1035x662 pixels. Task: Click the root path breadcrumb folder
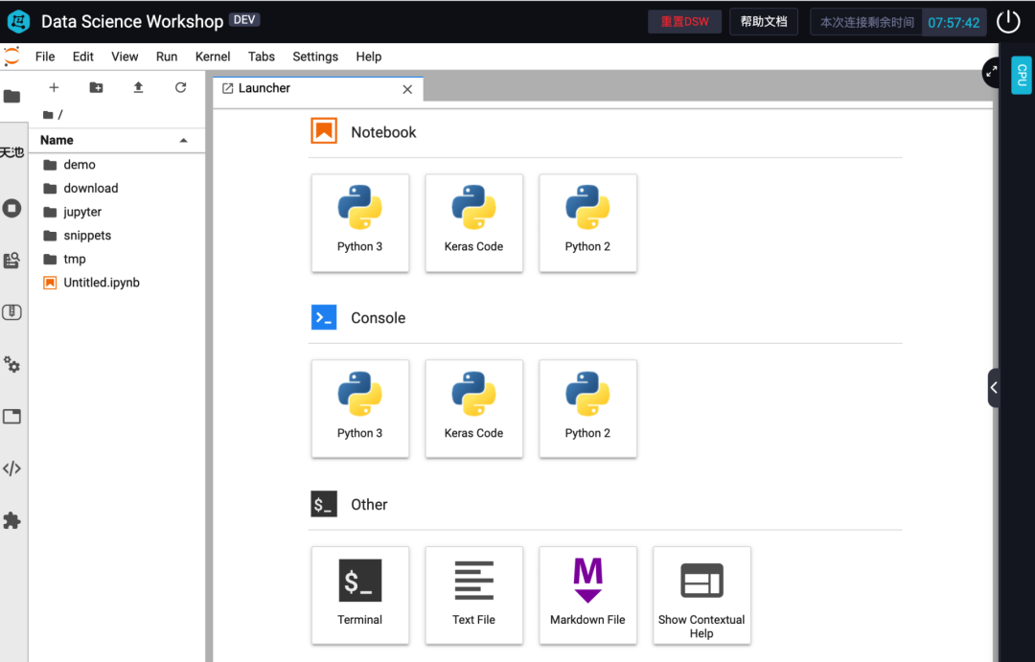48,115
